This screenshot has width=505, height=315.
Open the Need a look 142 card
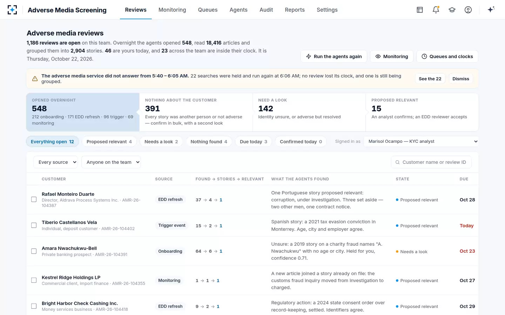click(x=309, y=112)
